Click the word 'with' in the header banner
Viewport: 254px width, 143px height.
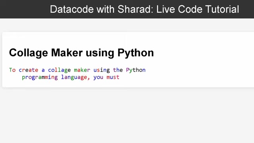tap(106, 9)
